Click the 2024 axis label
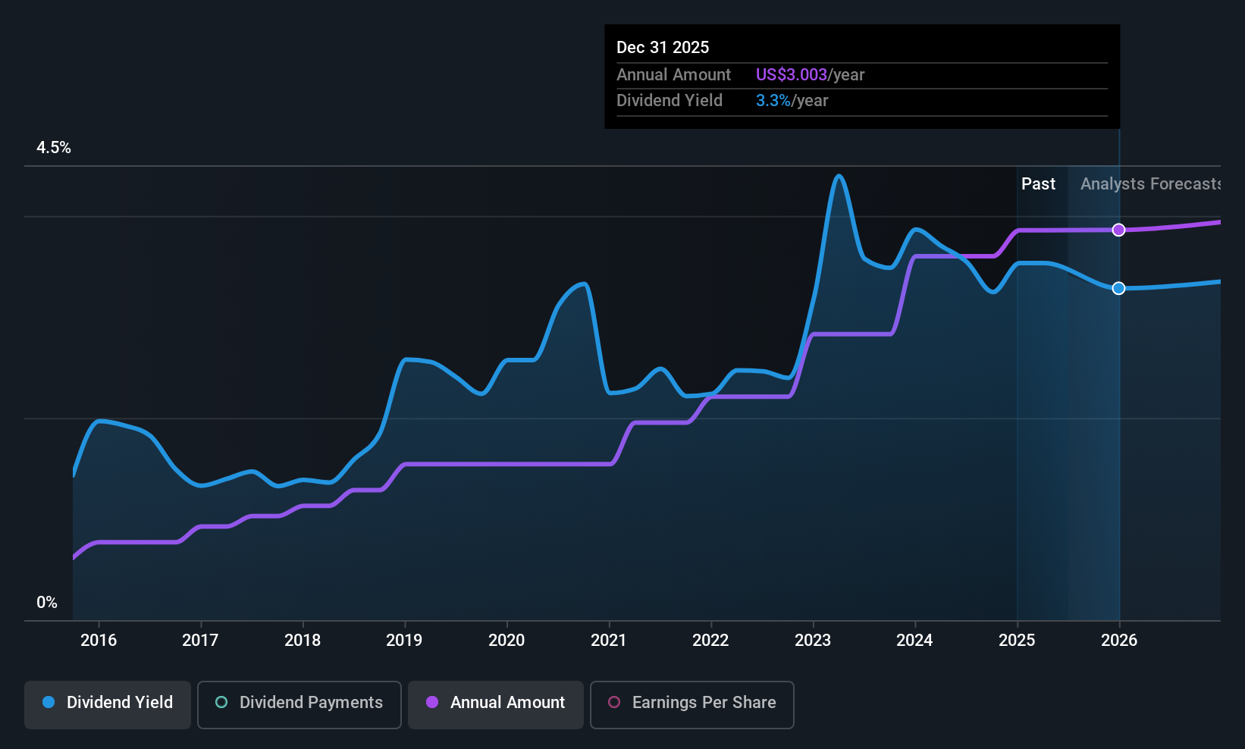Viewport: 1245px width, 749px height. click(914, 640)
